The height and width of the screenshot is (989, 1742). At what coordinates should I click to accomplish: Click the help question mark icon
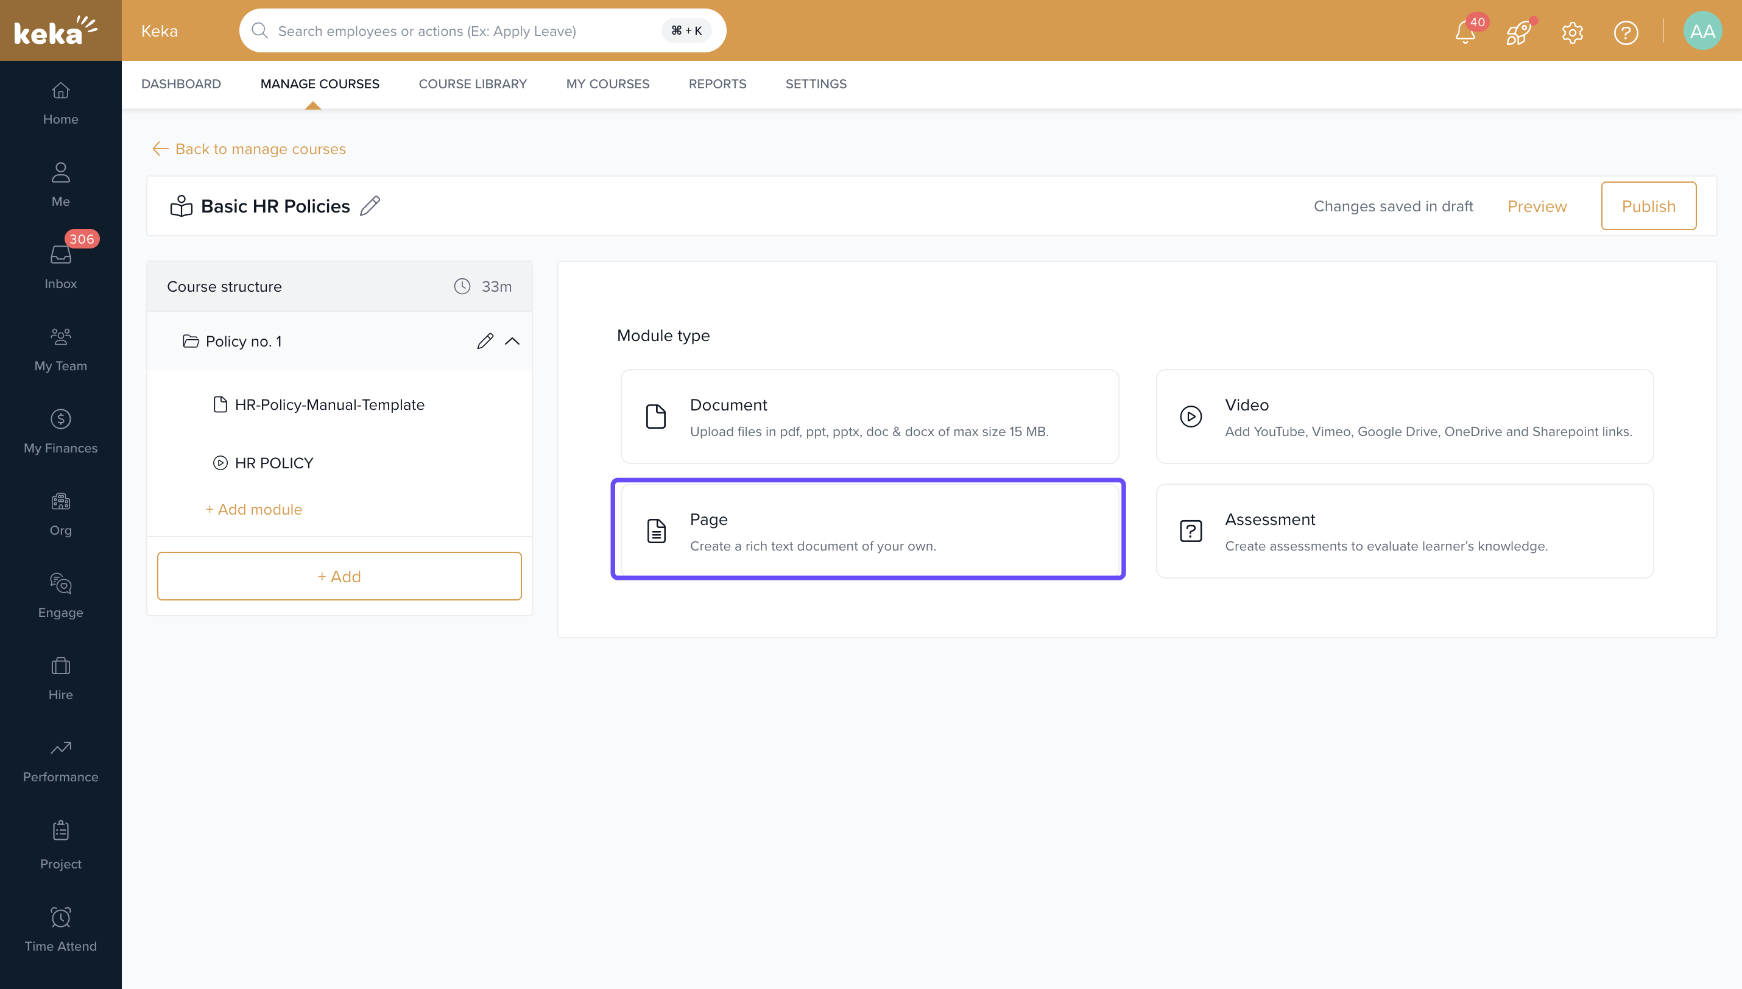coord(1625,32)
